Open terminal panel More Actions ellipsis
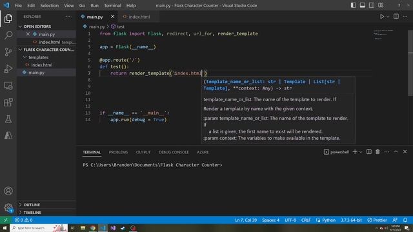Viewport: 413px width, 232px height. pyautogui.click(x=387, y=152)
